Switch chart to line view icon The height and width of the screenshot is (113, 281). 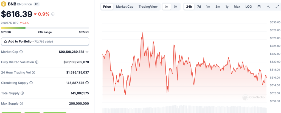(167, 7)
